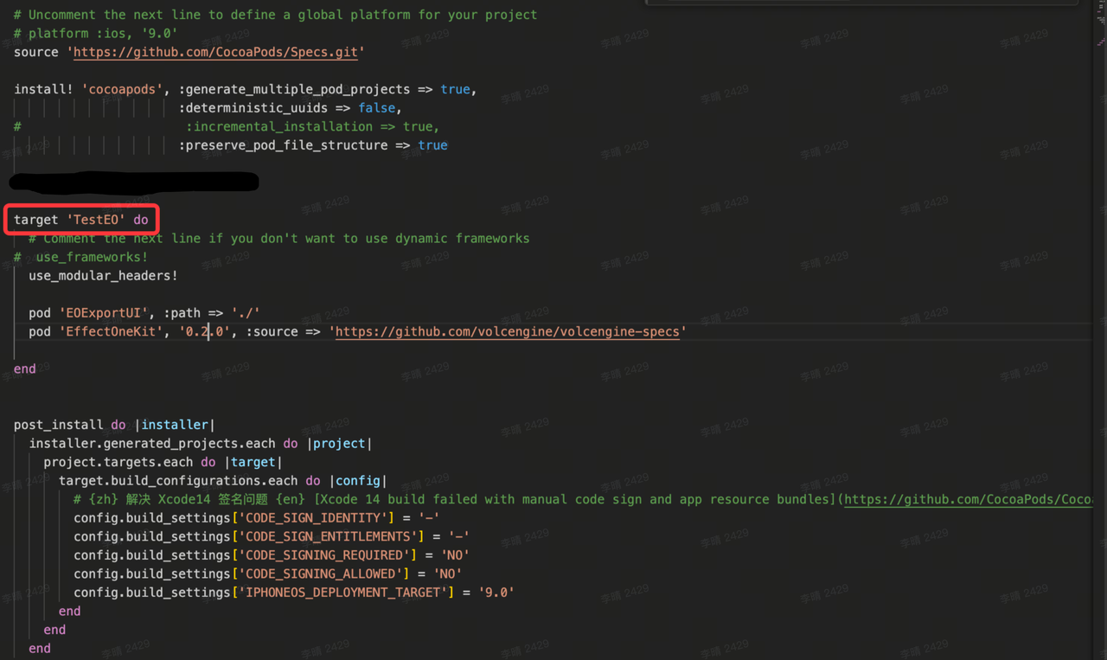Click the 'EOExportUI' pod name
This screenshot has width=1107, height=660.
click(x=104, y=312)
